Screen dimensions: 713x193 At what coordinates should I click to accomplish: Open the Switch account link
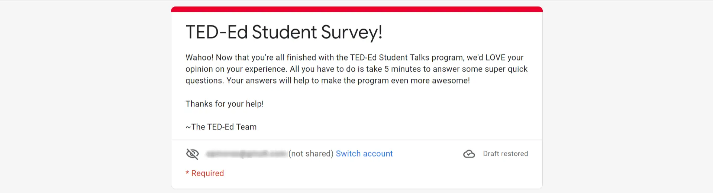pos(364,154)
